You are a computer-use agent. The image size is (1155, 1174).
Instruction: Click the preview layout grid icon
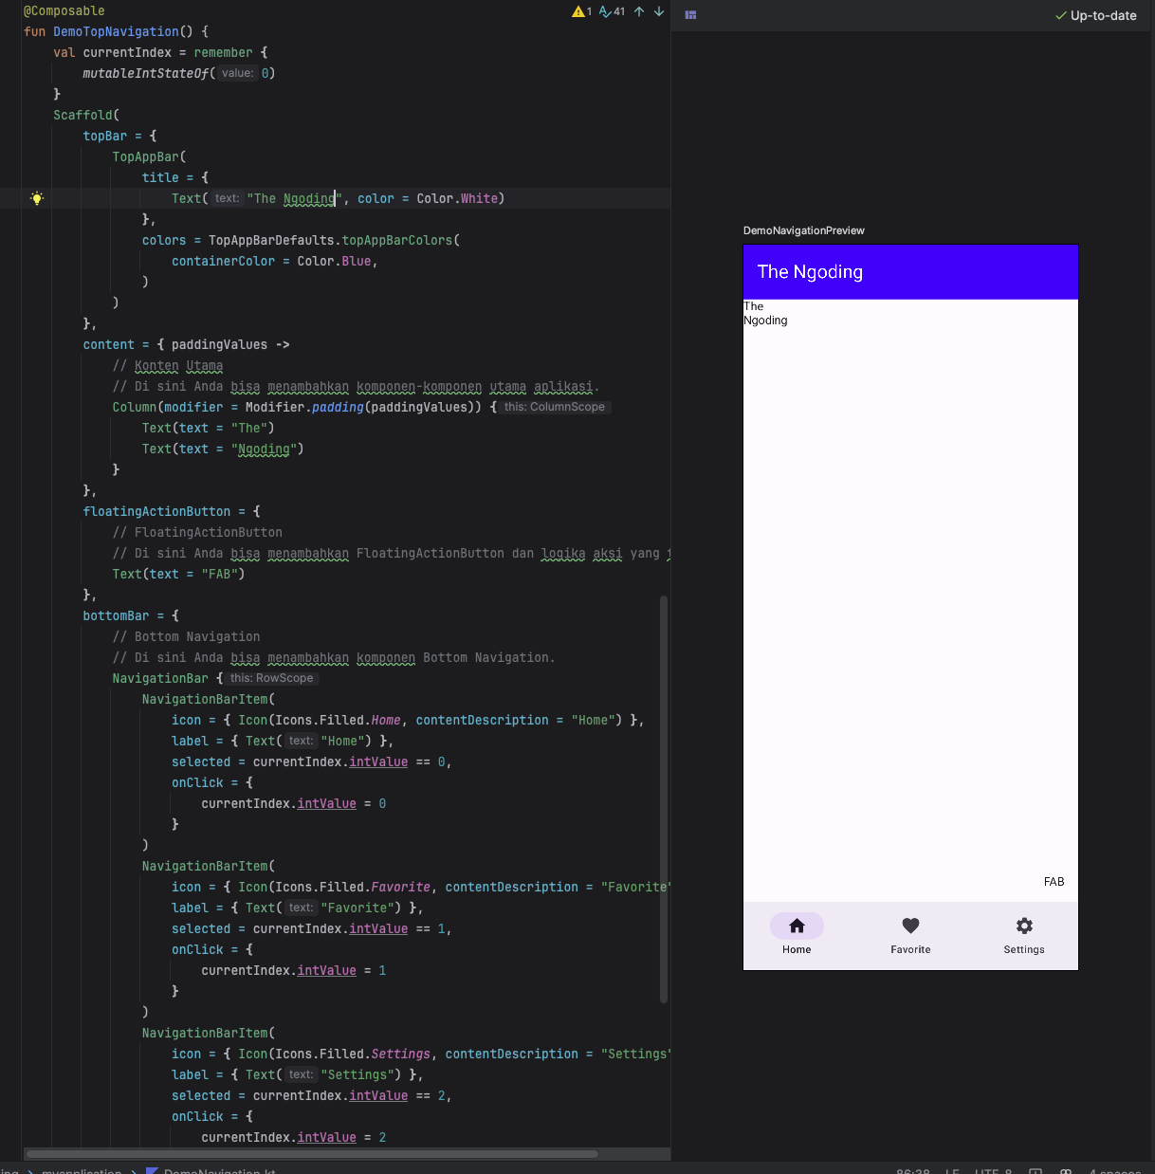[689, 15]
